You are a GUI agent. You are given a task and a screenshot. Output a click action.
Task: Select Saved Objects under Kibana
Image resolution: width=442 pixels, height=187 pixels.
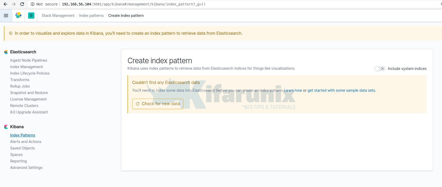pyautogui.click(x=22, y=148)
